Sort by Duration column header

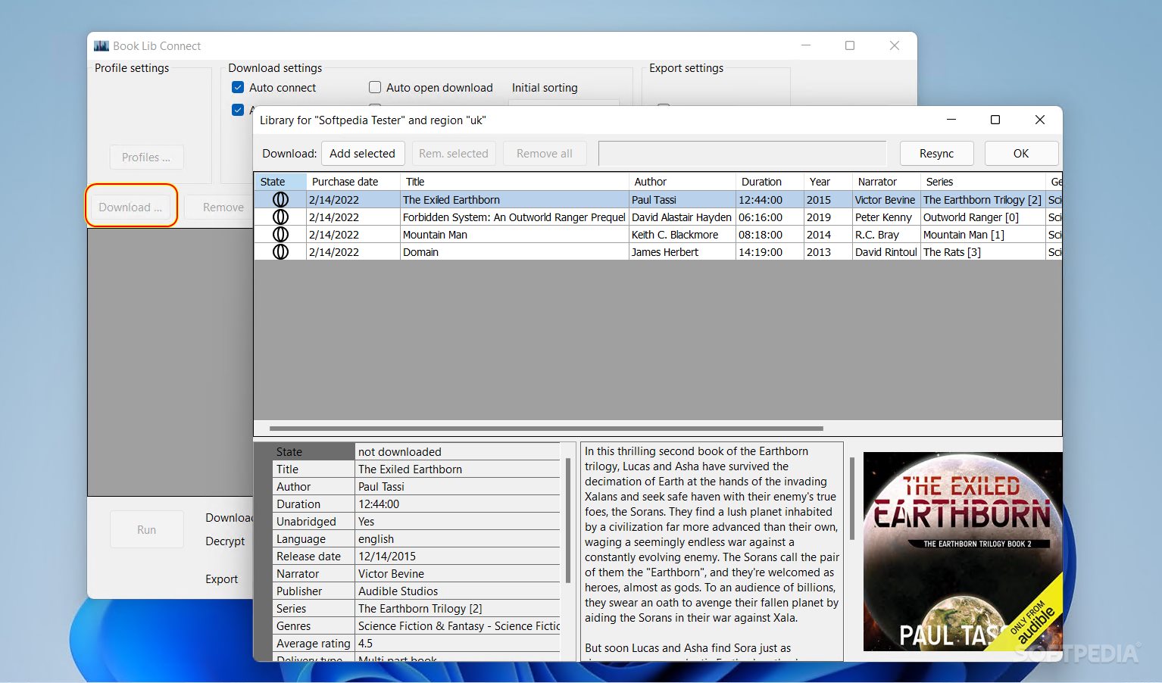click(770, 182)
